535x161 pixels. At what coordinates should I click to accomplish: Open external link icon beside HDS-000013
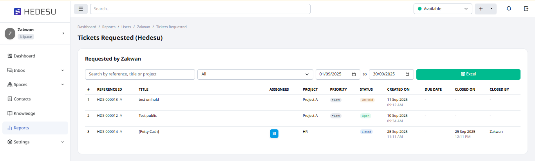(121, 100)
